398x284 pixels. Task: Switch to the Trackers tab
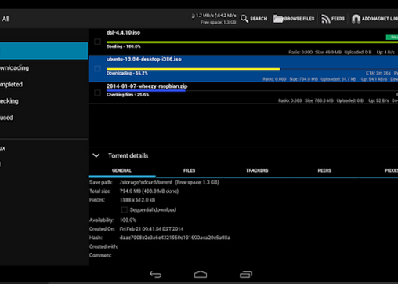(x=257, y=170)
